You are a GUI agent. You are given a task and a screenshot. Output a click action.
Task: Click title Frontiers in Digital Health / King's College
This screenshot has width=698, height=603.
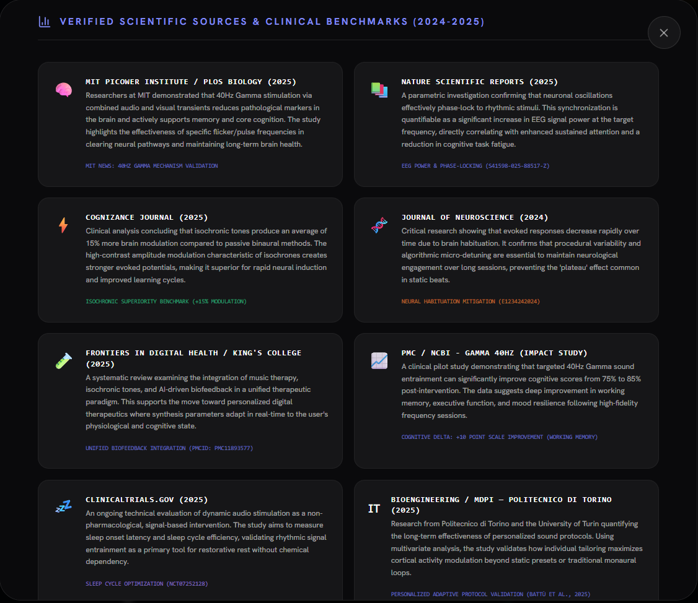coord(193,358)
